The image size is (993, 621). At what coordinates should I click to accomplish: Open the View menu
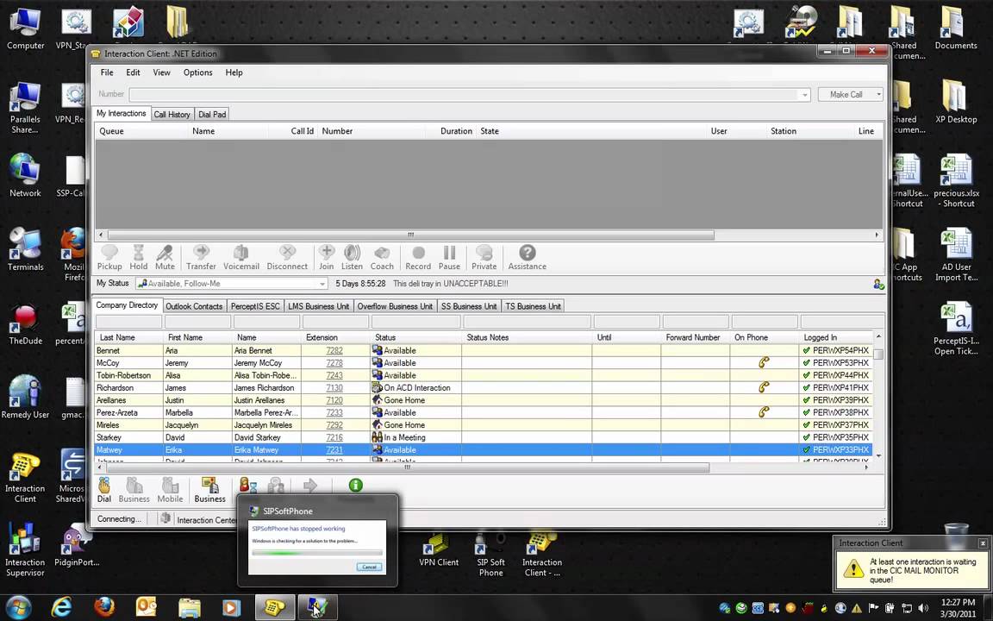pyautogui.click(x=161, y=72)
